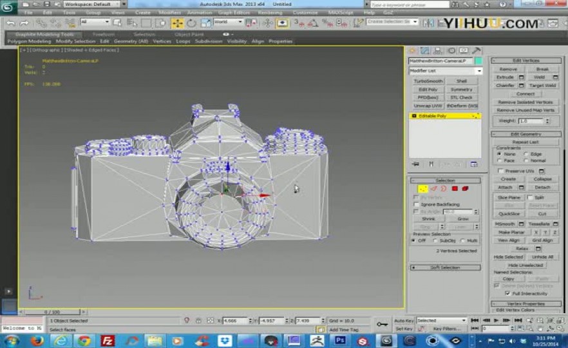Image resolution: width=568 pixels, height=348 pixels.
Task: Click the Make Planar button
Action: [x=511, y=233]
